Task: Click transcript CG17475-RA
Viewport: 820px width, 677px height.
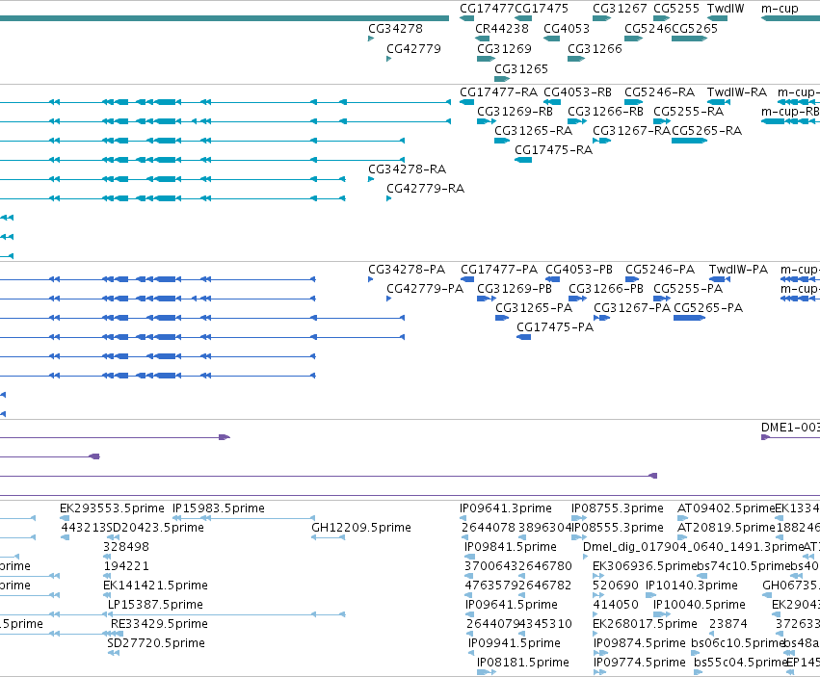Action: coord(553,150)
